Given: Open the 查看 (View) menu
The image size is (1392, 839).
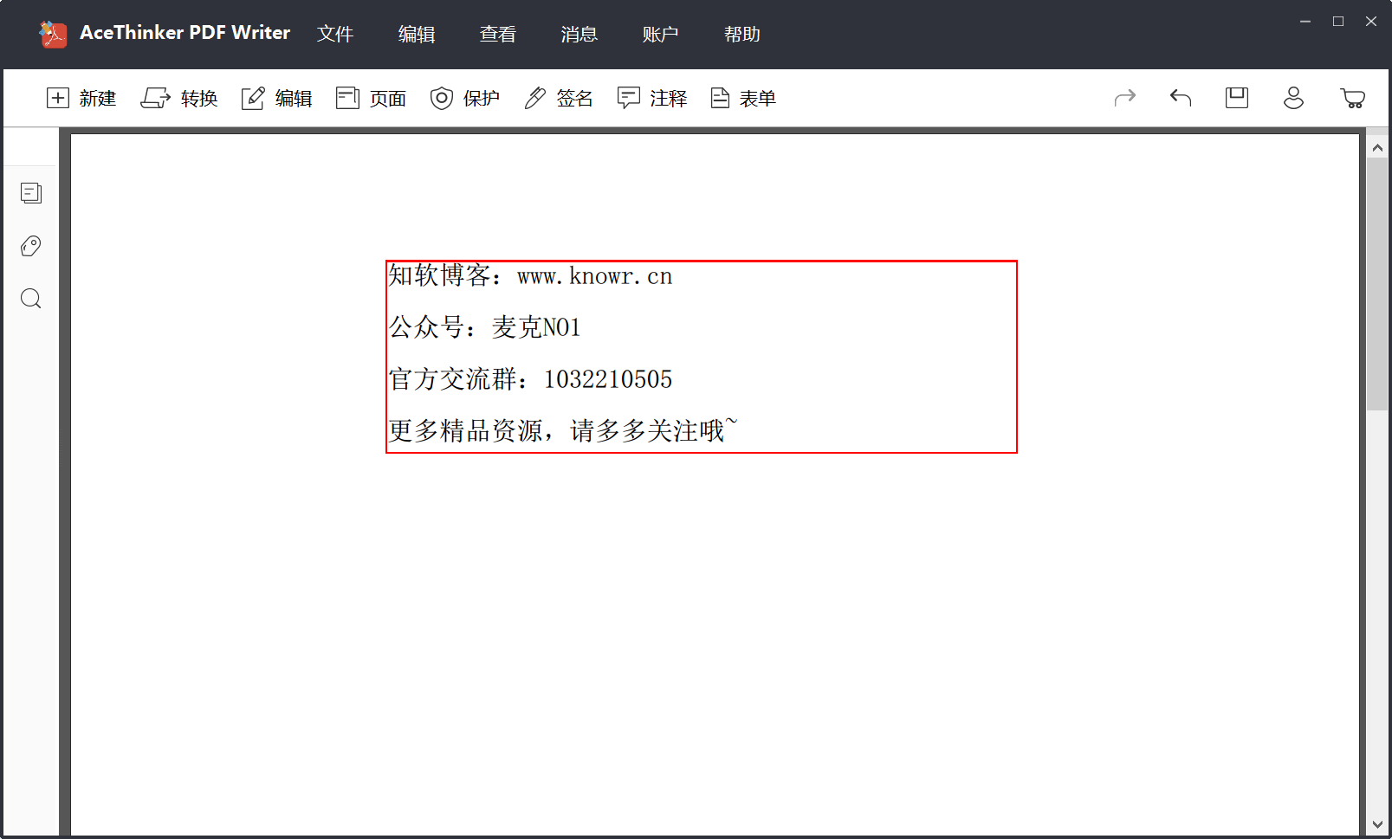Looking at the screenshot, I should pos(498,34).
